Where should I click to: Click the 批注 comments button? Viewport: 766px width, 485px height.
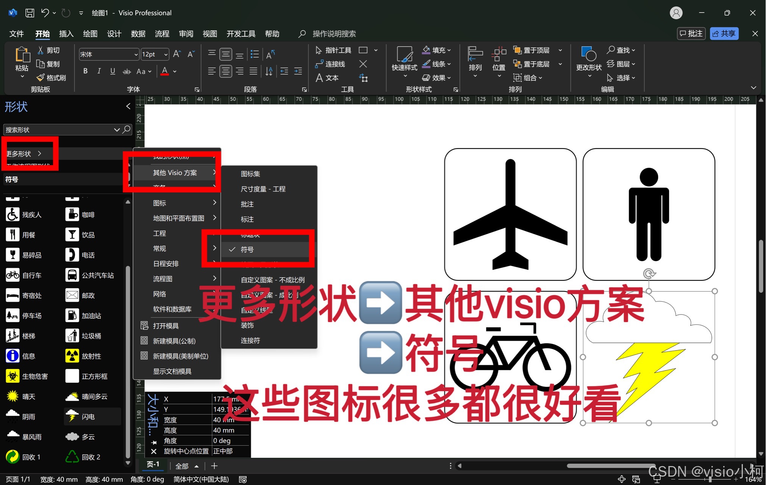click(691, 33)
